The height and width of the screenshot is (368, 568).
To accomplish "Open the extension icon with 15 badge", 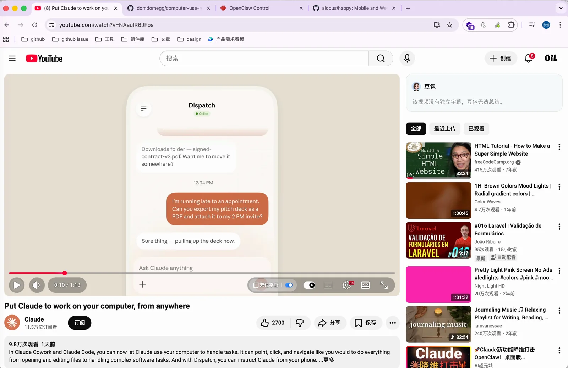I will click(x=470, y=25).
